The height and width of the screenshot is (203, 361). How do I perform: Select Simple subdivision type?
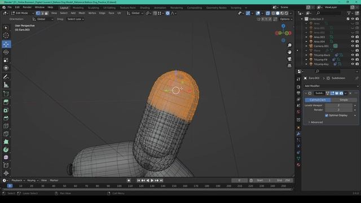[x=344, y=100]
